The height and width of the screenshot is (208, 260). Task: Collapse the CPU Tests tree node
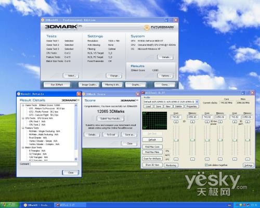(x=23, y=118)
